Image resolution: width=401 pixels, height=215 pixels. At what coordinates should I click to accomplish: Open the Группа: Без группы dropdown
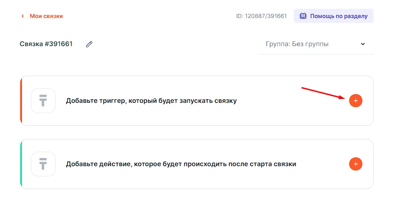pyautogui.click(x=309, y=44)
